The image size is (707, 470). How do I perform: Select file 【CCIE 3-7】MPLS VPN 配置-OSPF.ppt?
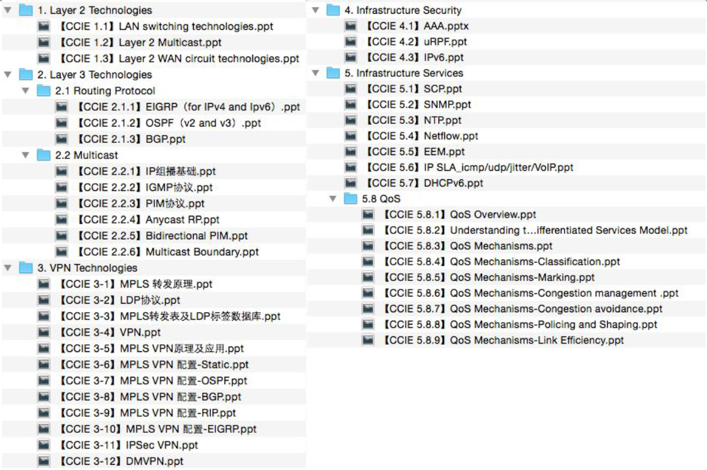[153, 380]
